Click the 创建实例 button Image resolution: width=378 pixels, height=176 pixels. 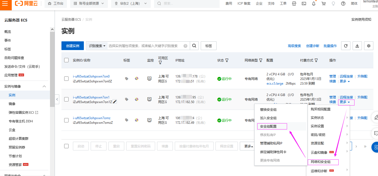pos(72,45)
